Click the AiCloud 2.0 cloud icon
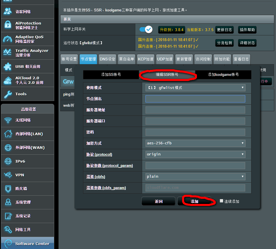This screenshot has width=276, height=249. [7, 80]
